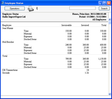Screen dimensions: 112x99
Task: Click the vertical scrollbar thumb
Action: click(x=110, y=22)
